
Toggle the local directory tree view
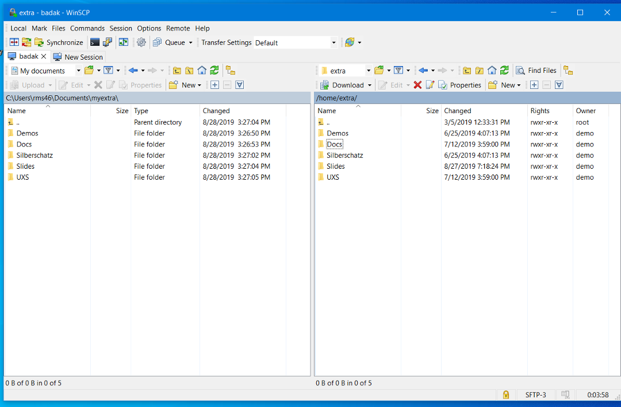tap(230, 71)
